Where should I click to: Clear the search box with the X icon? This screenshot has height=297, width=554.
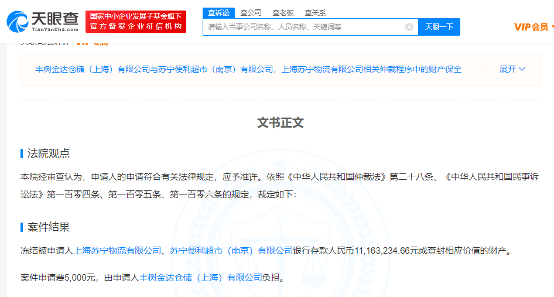pyautogui.click(x=409, y=27)
